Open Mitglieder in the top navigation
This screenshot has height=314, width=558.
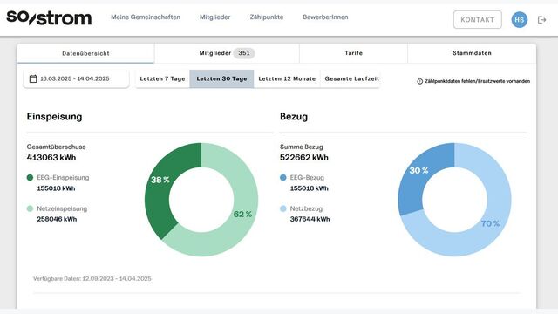[x=215, y=17]
